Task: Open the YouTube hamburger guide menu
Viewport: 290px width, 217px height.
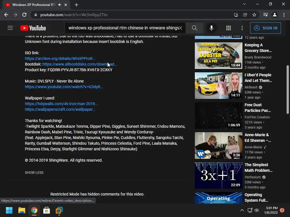Action: click(10, 28)
